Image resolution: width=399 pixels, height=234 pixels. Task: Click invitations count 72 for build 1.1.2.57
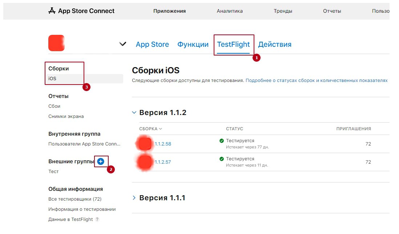click(368, 162)
